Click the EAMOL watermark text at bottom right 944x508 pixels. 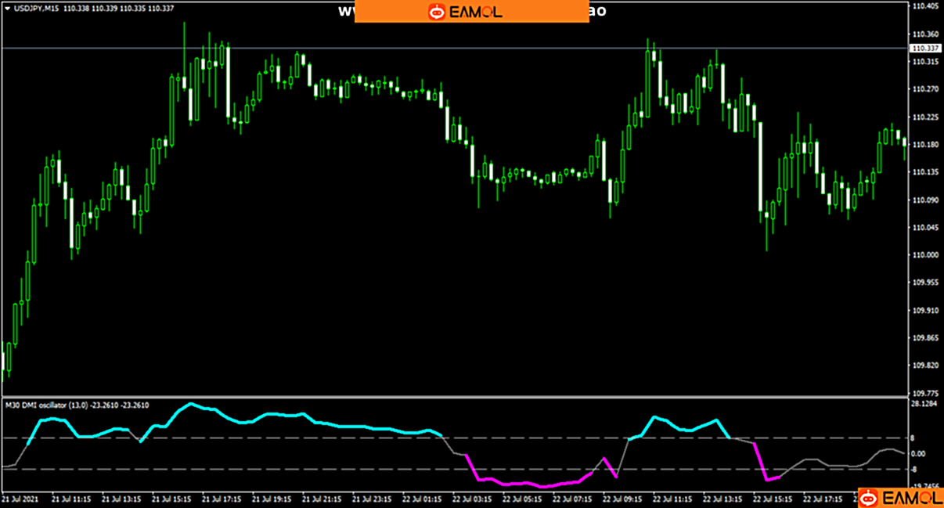point(910,498)
